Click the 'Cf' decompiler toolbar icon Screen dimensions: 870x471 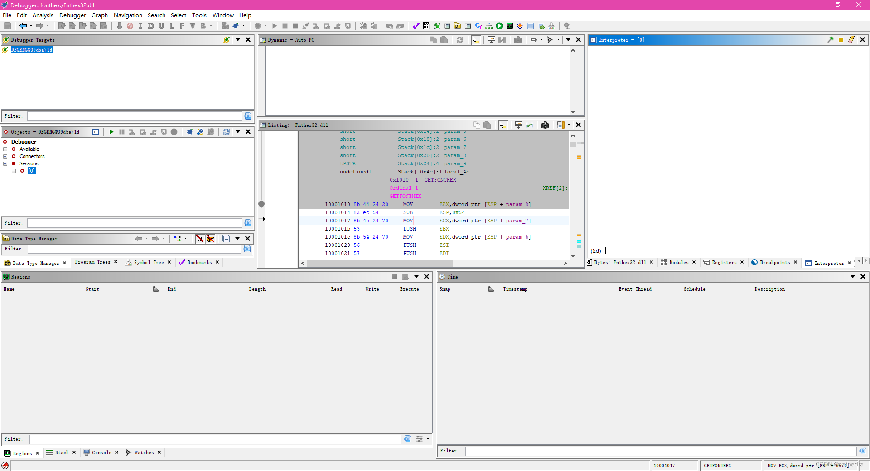478,26
